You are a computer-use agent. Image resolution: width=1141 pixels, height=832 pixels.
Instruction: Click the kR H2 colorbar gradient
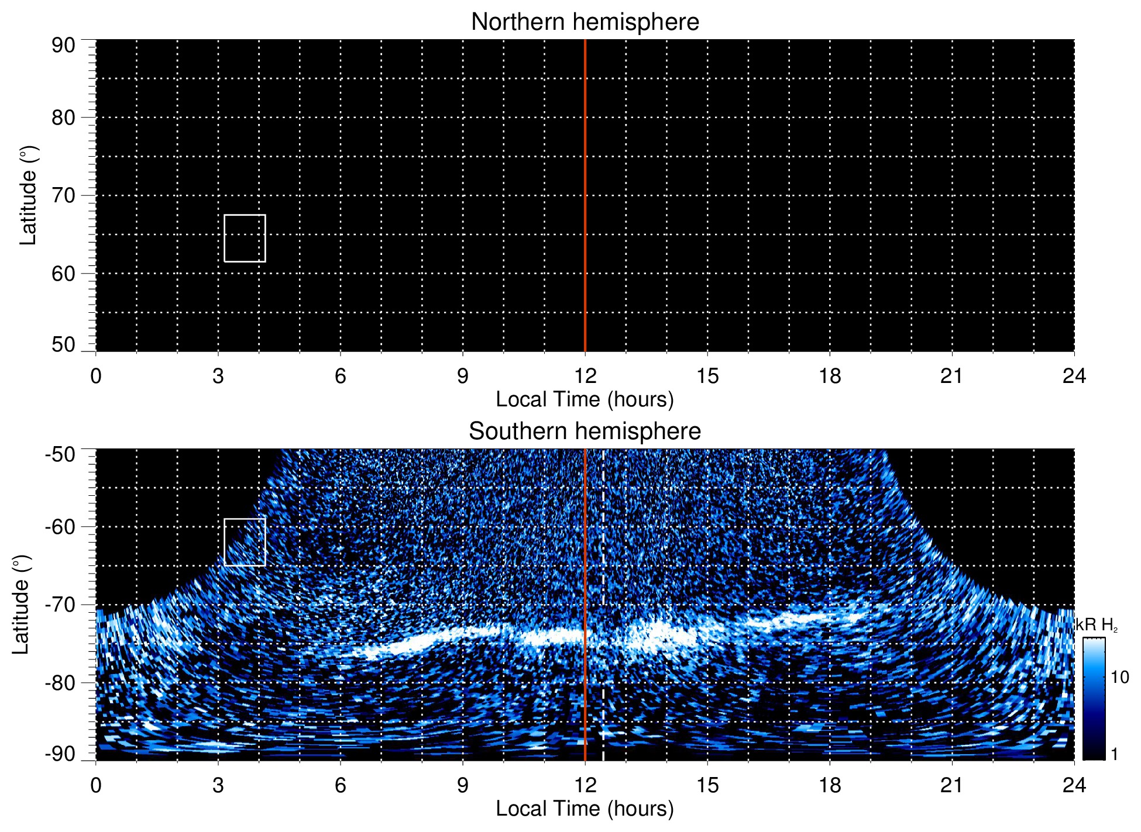(x=1093, y=699)
